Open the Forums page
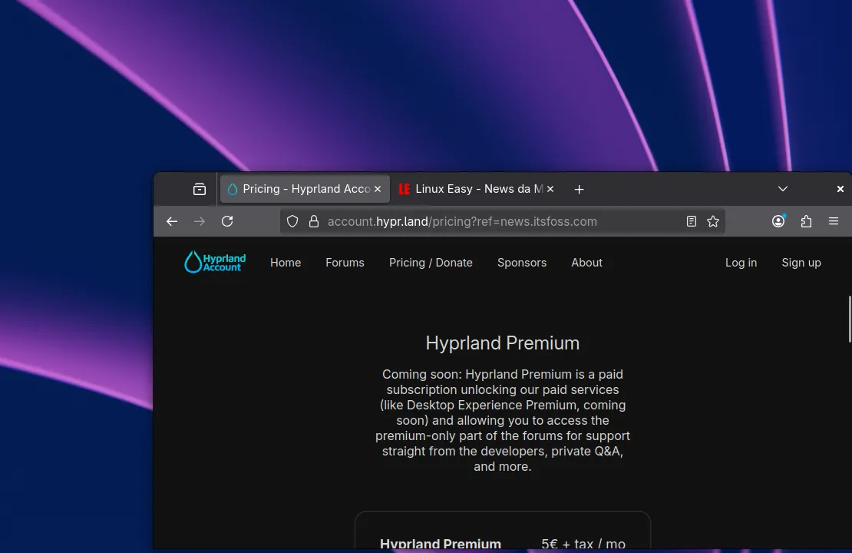 coord(345,262)
